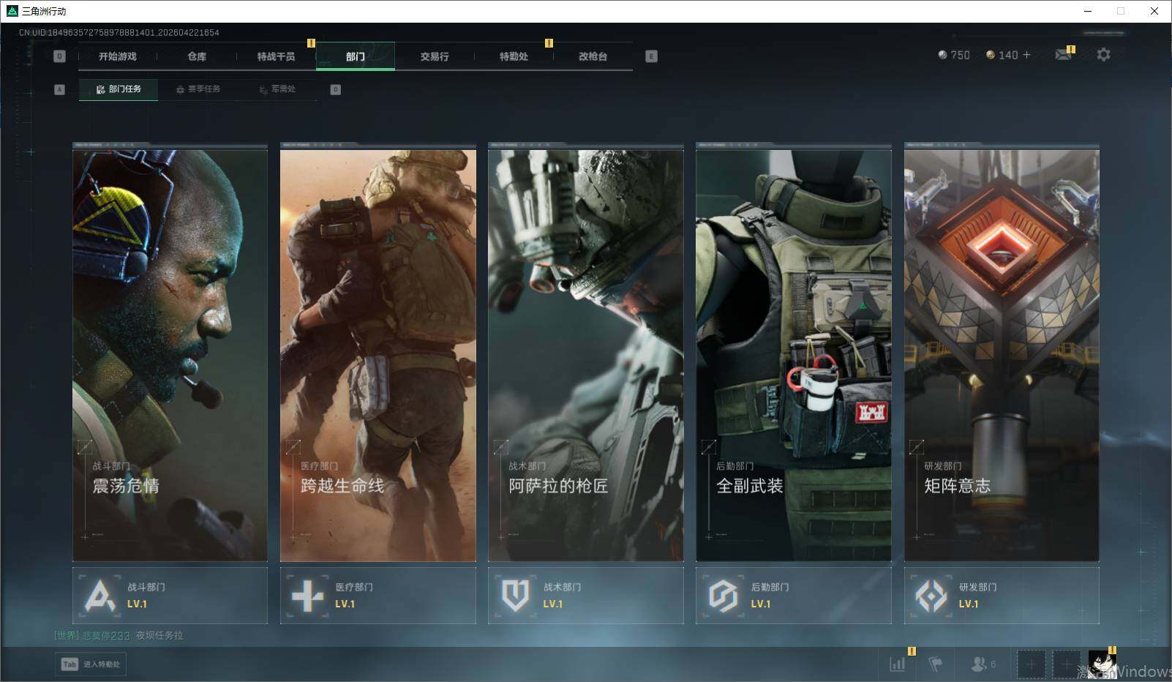Click the flags icon in bottom bar
Image resolution: width=1172 pixels, height=682 pixels.
tap(935, 664)
